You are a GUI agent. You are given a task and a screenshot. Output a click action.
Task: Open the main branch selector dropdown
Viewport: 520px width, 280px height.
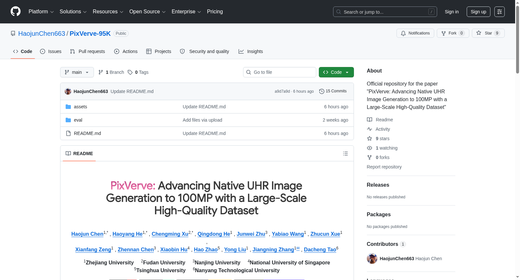pyautogui.click(x=77, y=72)
